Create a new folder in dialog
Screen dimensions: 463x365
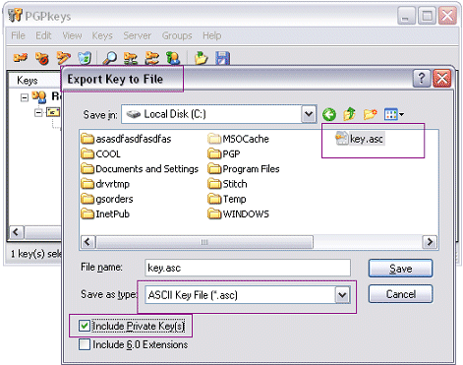click(371, 114)
